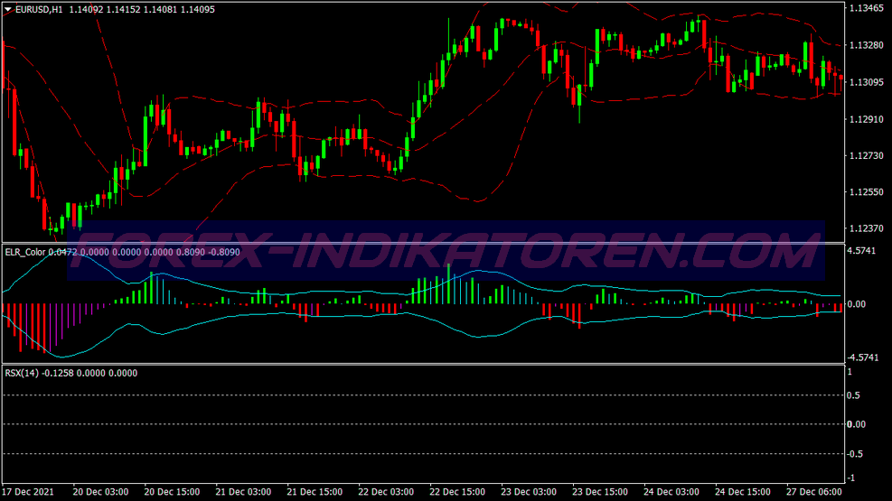Click the -0.5 level on RSX scale

click(x=855, y=454)
